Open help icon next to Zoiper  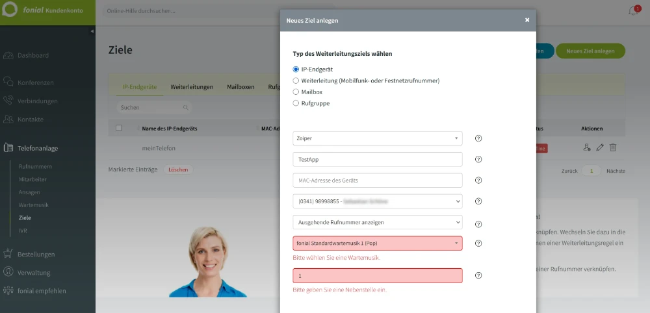(x=478, y=138)
